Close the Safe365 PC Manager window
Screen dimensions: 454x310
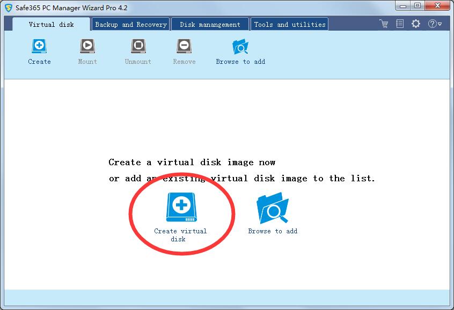point(437,6)
